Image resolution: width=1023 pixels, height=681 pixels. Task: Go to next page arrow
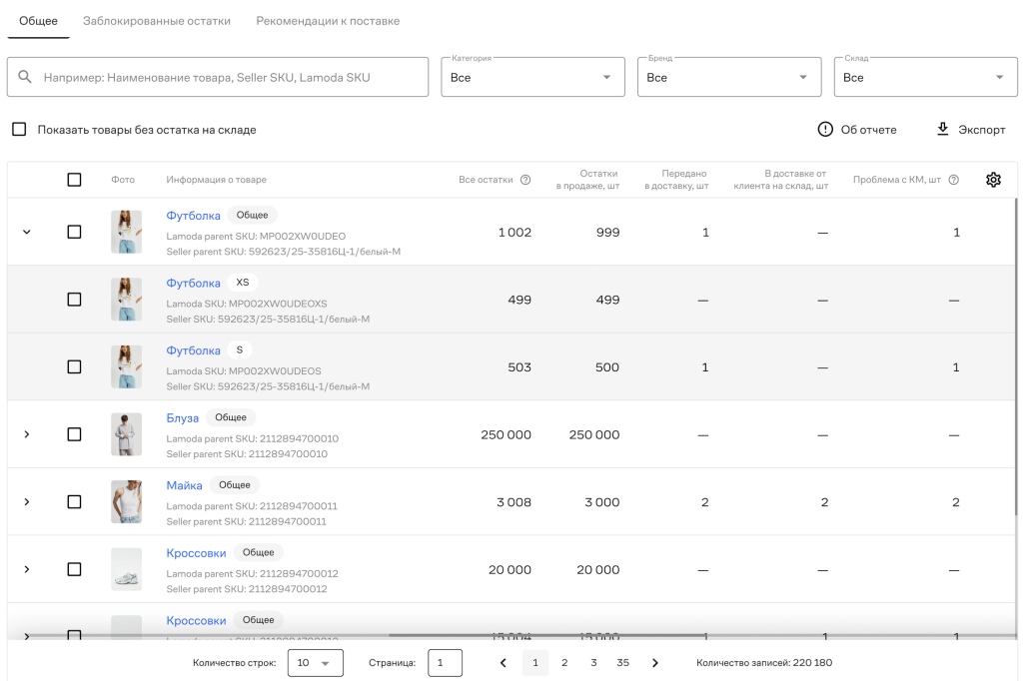(x=655, y=663)
